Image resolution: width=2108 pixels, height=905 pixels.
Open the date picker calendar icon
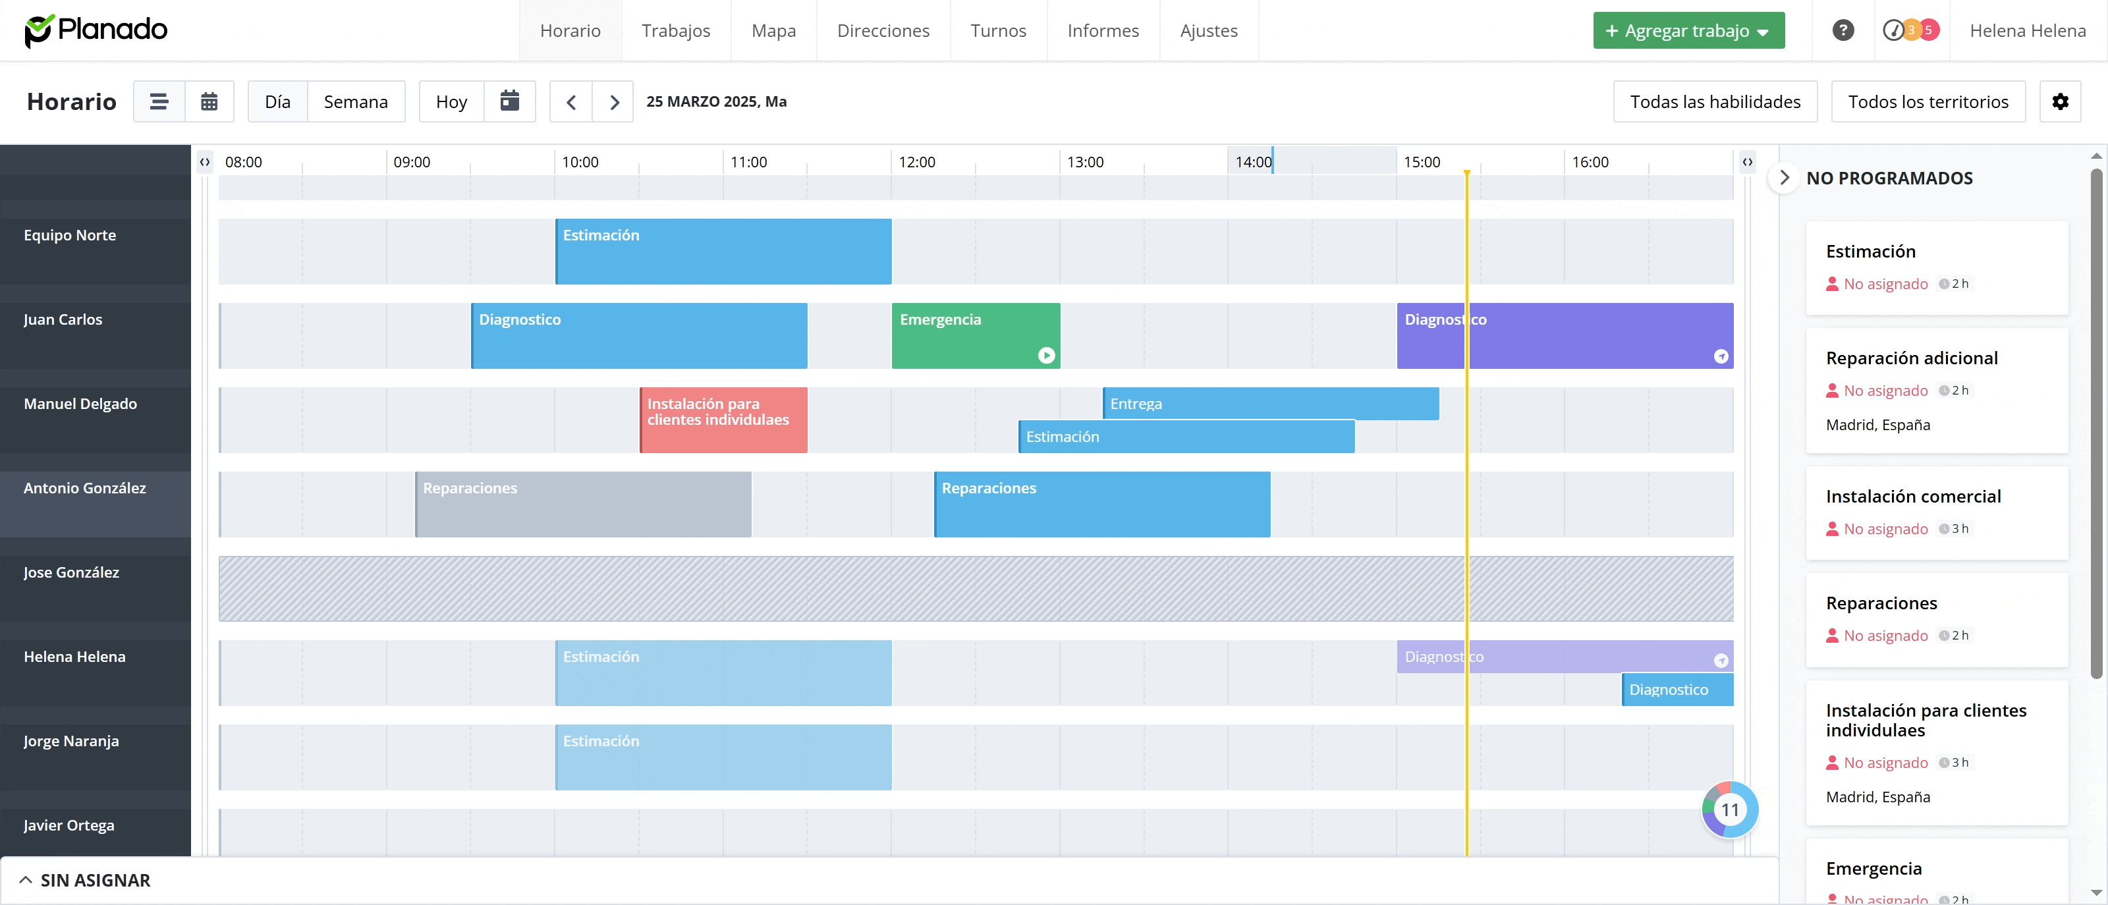(510, 101)
